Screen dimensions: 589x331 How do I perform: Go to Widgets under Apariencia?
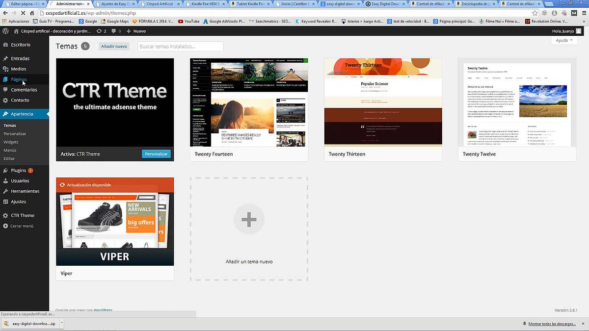[11, 142]
